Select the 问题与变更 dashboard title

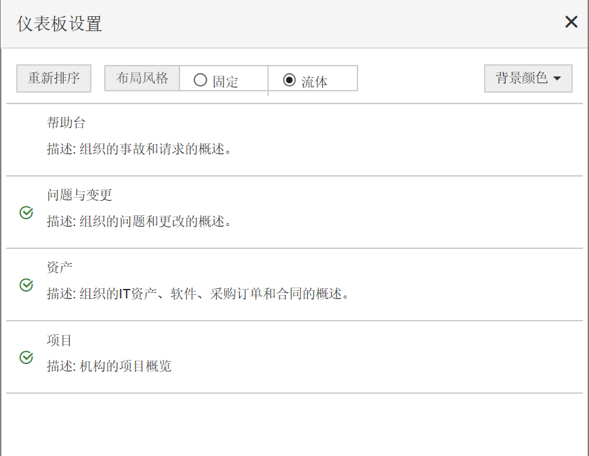(x=79, y=195)
